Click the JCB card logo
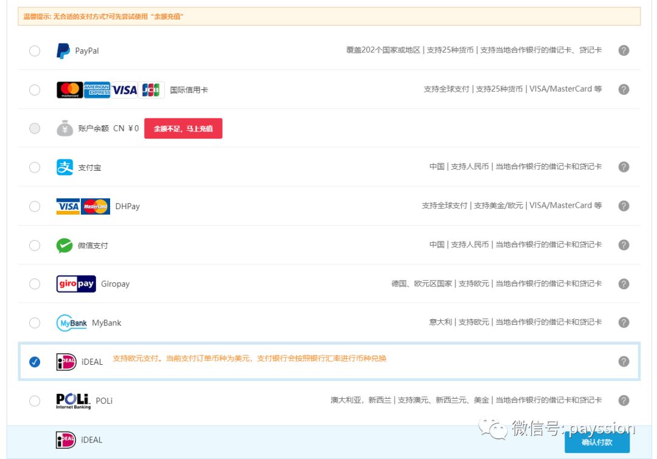The width and height of the screenshot is (657, 459). coord(151,89)
